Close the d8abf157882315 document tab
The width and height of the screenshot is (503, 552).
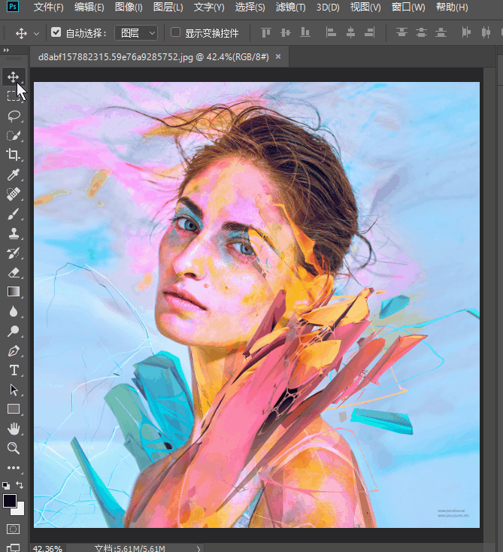point(278,57)
